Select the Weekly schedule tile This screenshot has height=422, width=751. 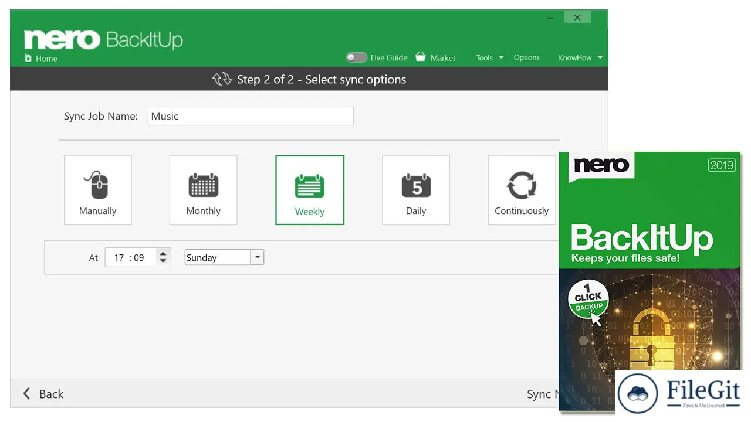point(310,190)
